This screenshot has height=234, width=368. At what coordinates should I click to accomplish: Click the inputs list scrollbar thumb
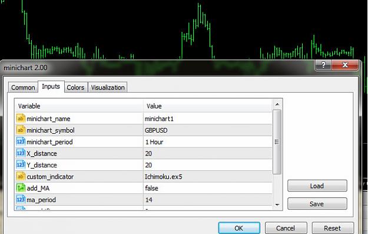point(277,142)
